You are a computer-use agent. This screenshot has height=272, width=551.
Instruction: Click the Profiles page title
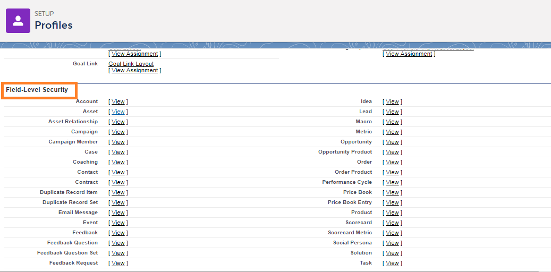54,25
